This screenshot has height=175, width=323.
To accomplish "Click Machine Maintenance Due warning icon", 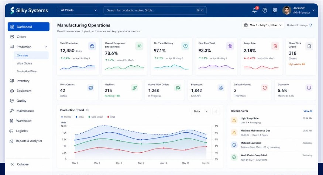I will [x=234, y=133].
